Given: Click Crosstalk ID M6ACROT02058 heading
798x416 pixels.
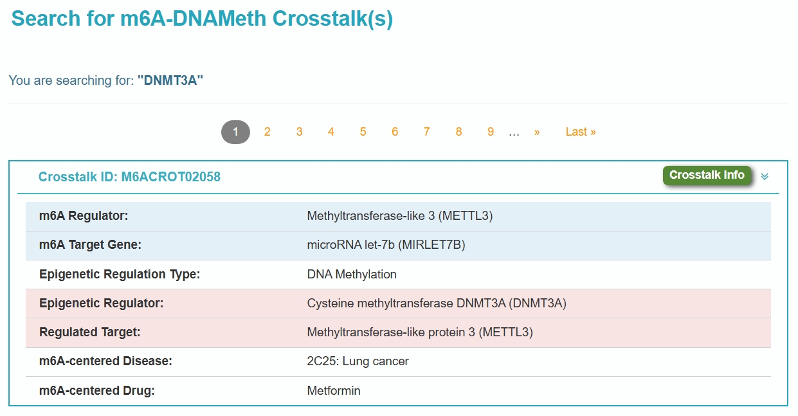Looking at the screenshot, I should 129,177.
